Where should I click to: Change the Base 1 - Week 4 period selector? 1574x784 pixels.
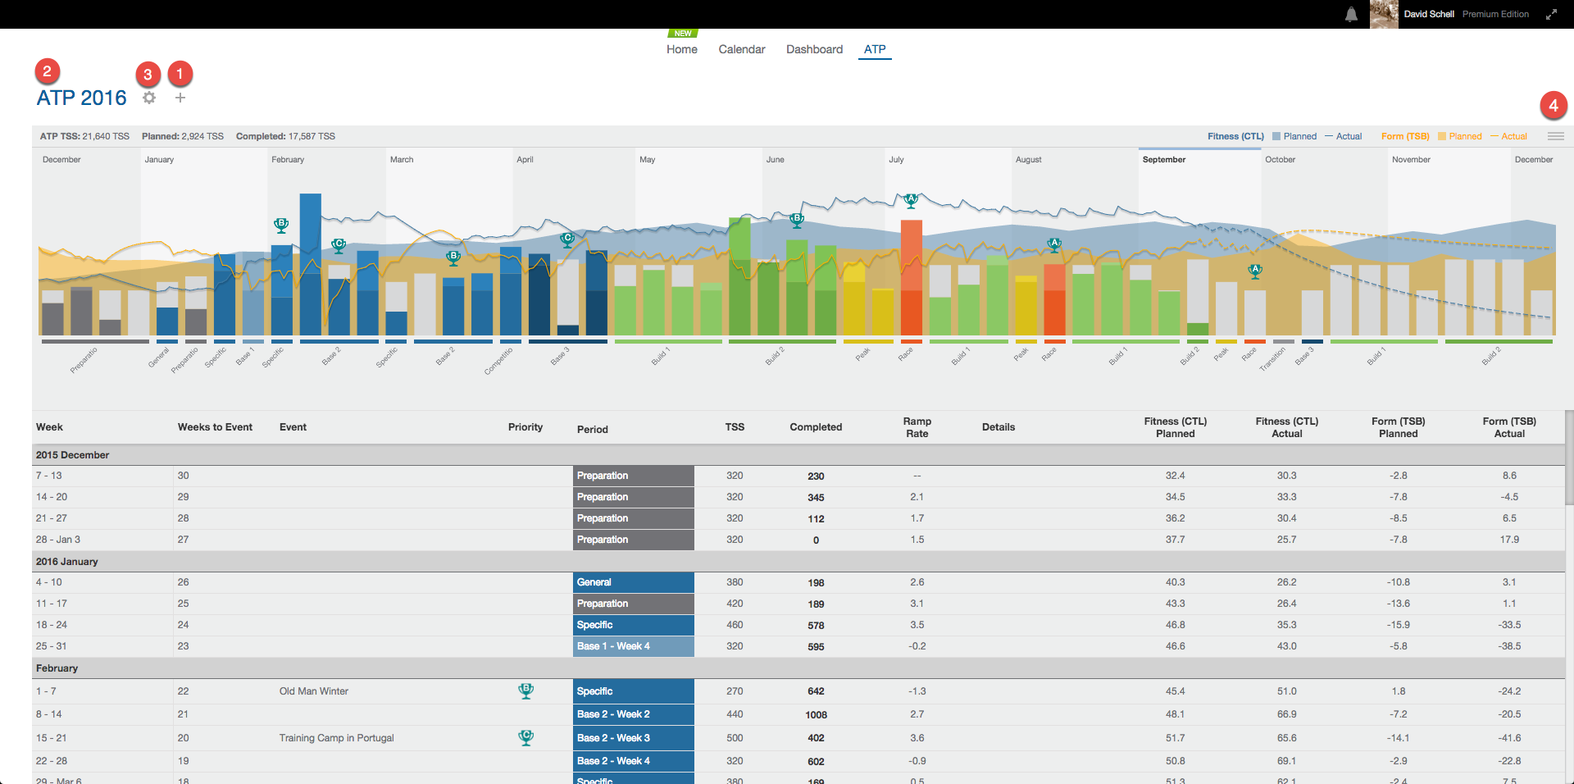(x=633, y=646)
